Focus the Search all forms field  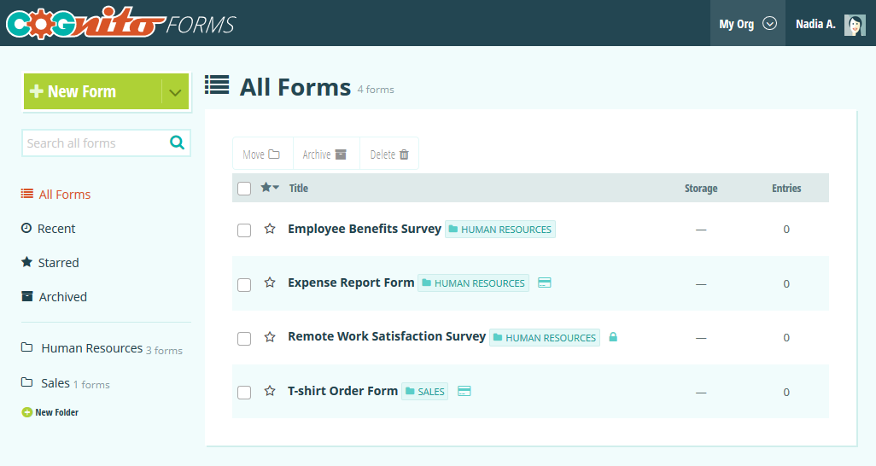(94, 143)
